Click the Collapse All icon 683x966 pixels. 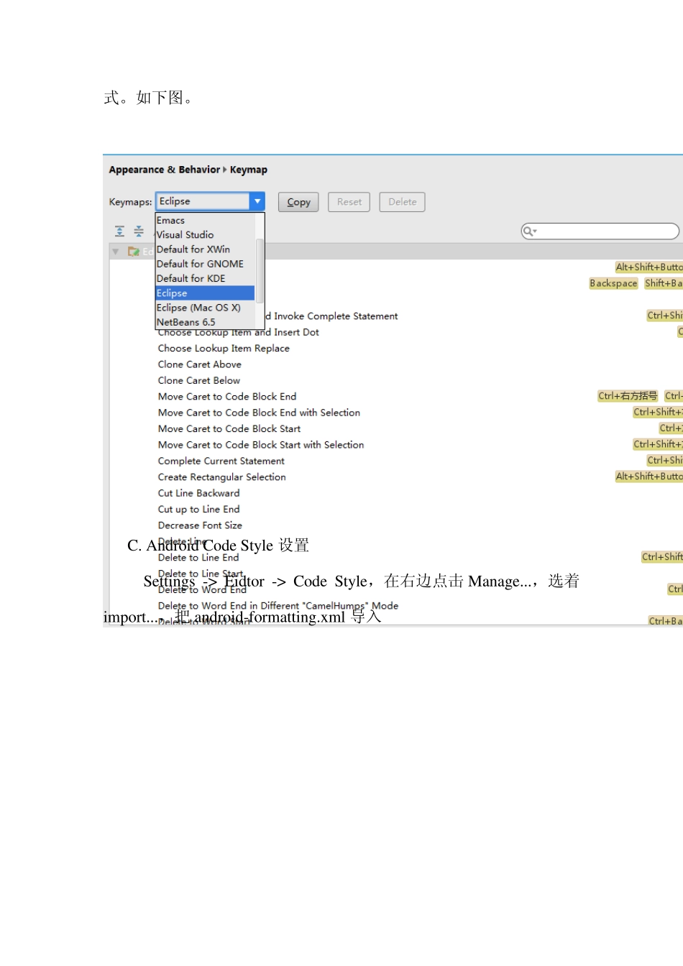[x=139, y=231]
